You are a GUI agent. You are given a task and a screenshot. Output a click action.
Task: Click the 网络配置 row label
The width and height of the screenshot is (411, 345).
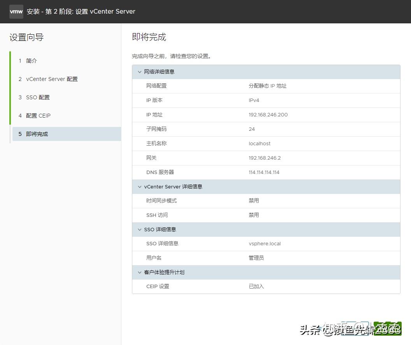click(x=156, y=86)
